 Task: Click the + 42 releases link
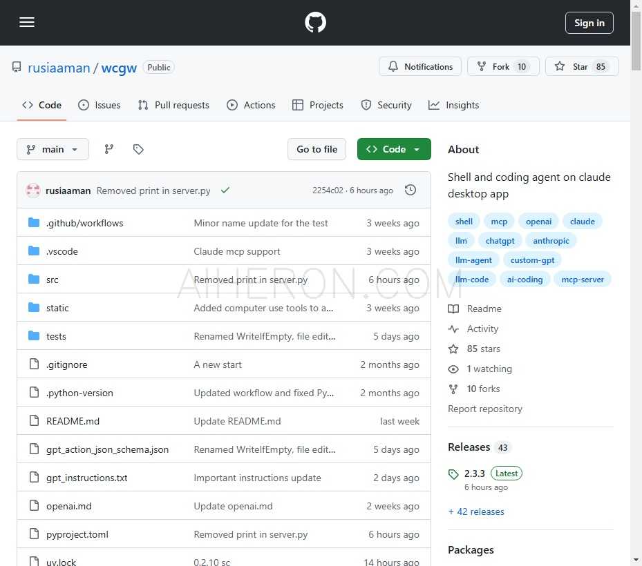476,511
